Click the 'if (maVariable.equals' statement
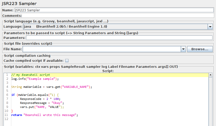 [x=35, y=95]
